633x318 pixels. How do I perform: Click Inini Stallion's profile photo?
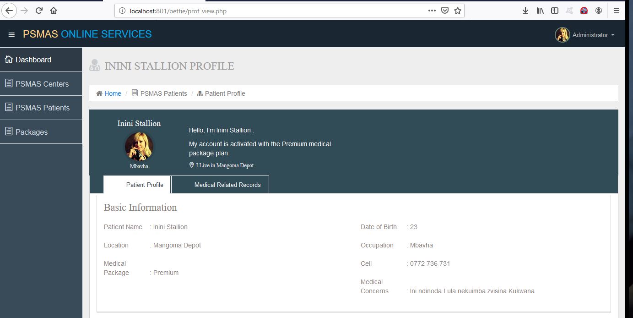[139, 146]
